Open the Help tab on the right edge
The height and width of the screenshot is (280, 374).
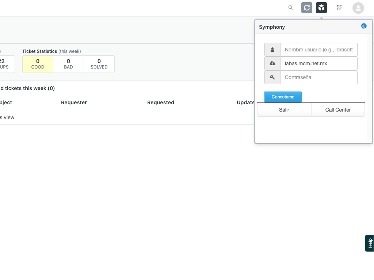[369, 243]
